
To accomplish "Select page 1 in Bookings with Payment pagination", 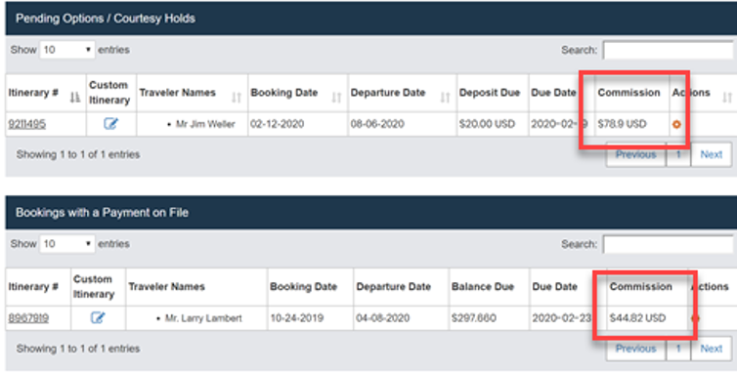I will 678,349.
